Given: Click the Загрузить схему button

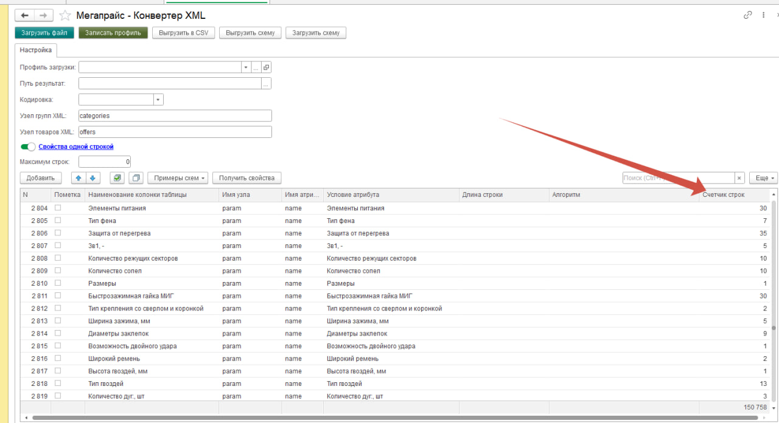Looking at the screenshot, I should 316,33.
